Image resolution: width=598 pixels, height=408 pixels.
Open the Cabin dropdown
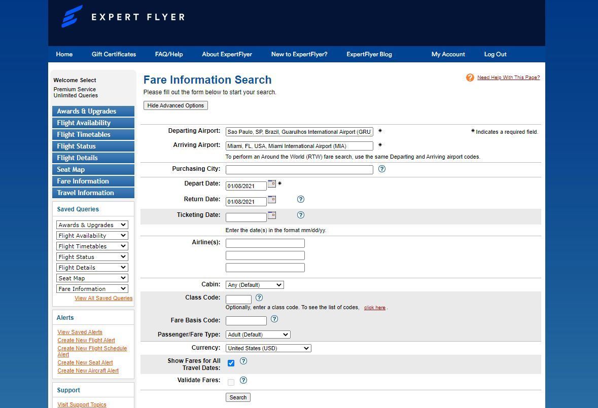(x=255, y=285)
